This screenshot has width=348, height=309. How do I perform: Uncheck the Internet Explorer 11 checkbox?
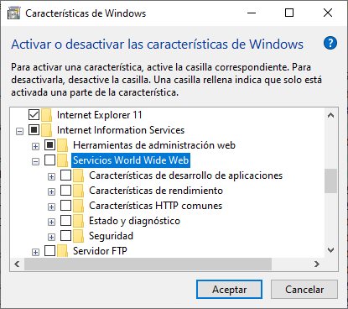tap(34, 115)
